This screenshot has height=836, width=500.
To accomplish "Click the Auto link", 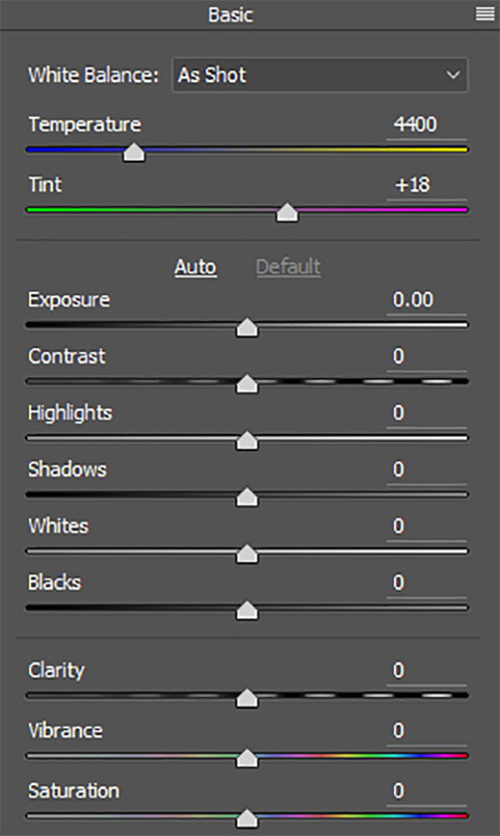I will point(195,267).
